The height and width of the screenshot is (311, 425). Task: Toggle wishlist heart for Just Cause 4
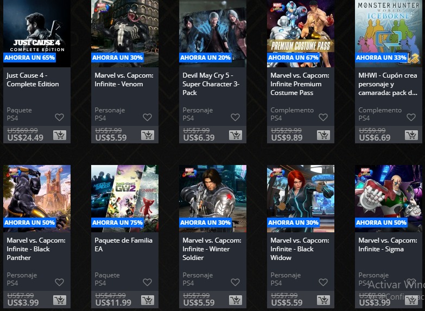point(59,117)
